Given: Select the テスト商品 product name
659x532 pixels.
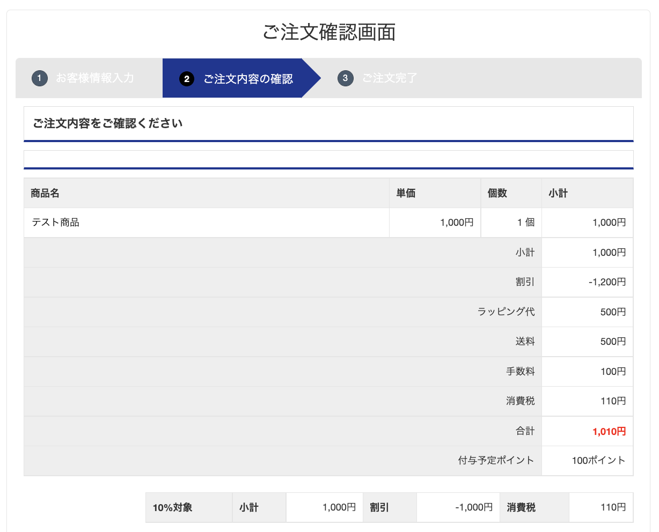Looking at the screenshot, I should 56,223.
